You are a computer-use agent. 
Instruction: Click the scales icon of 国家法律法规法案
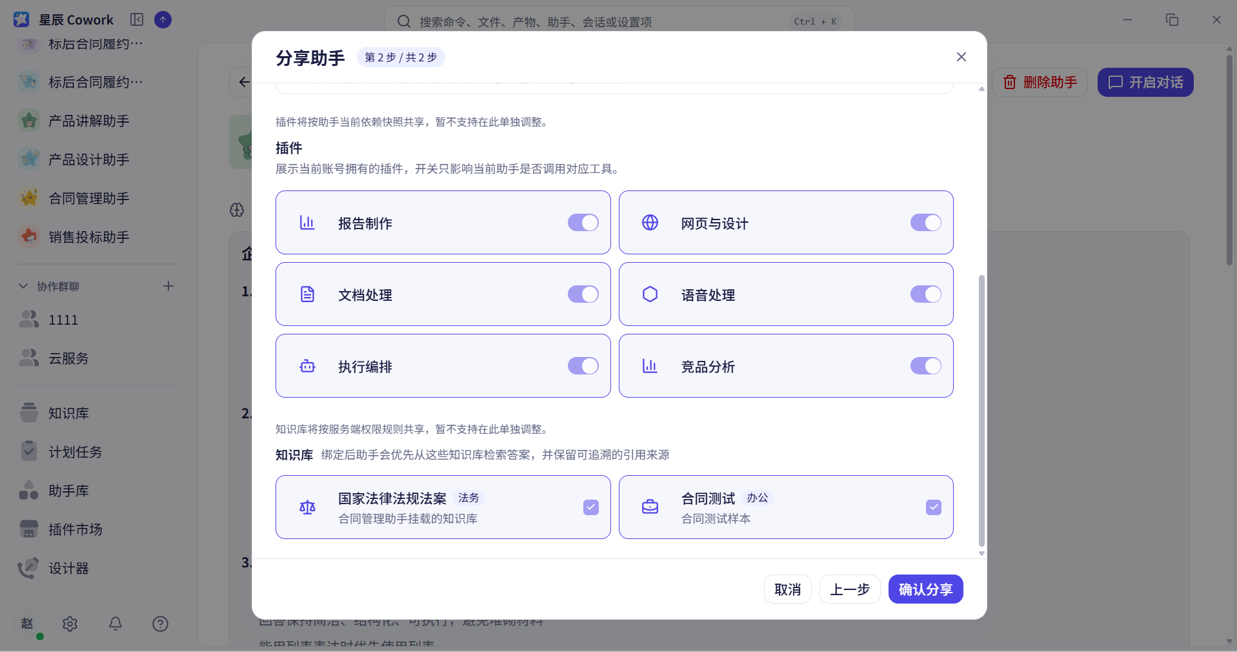[x=307, y=507]
